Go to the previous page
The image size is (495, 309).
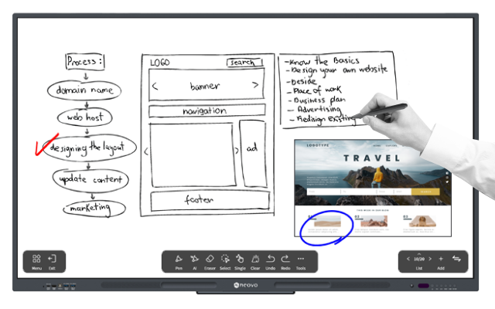click(408, 259)
